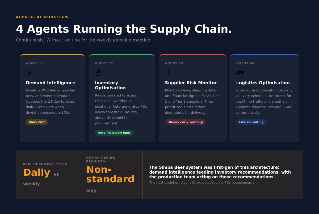
Task: Click the warning triangle icon for Supplier Risk
Action: [x=168, y=73]
